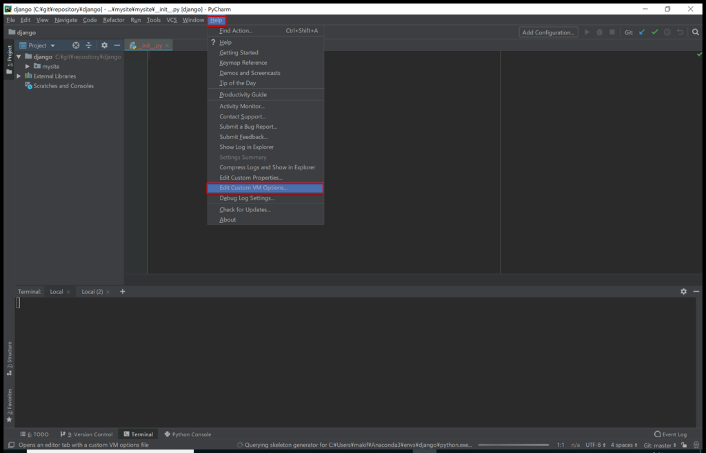Click the Debug bug icon

click(x=599, y=32)
